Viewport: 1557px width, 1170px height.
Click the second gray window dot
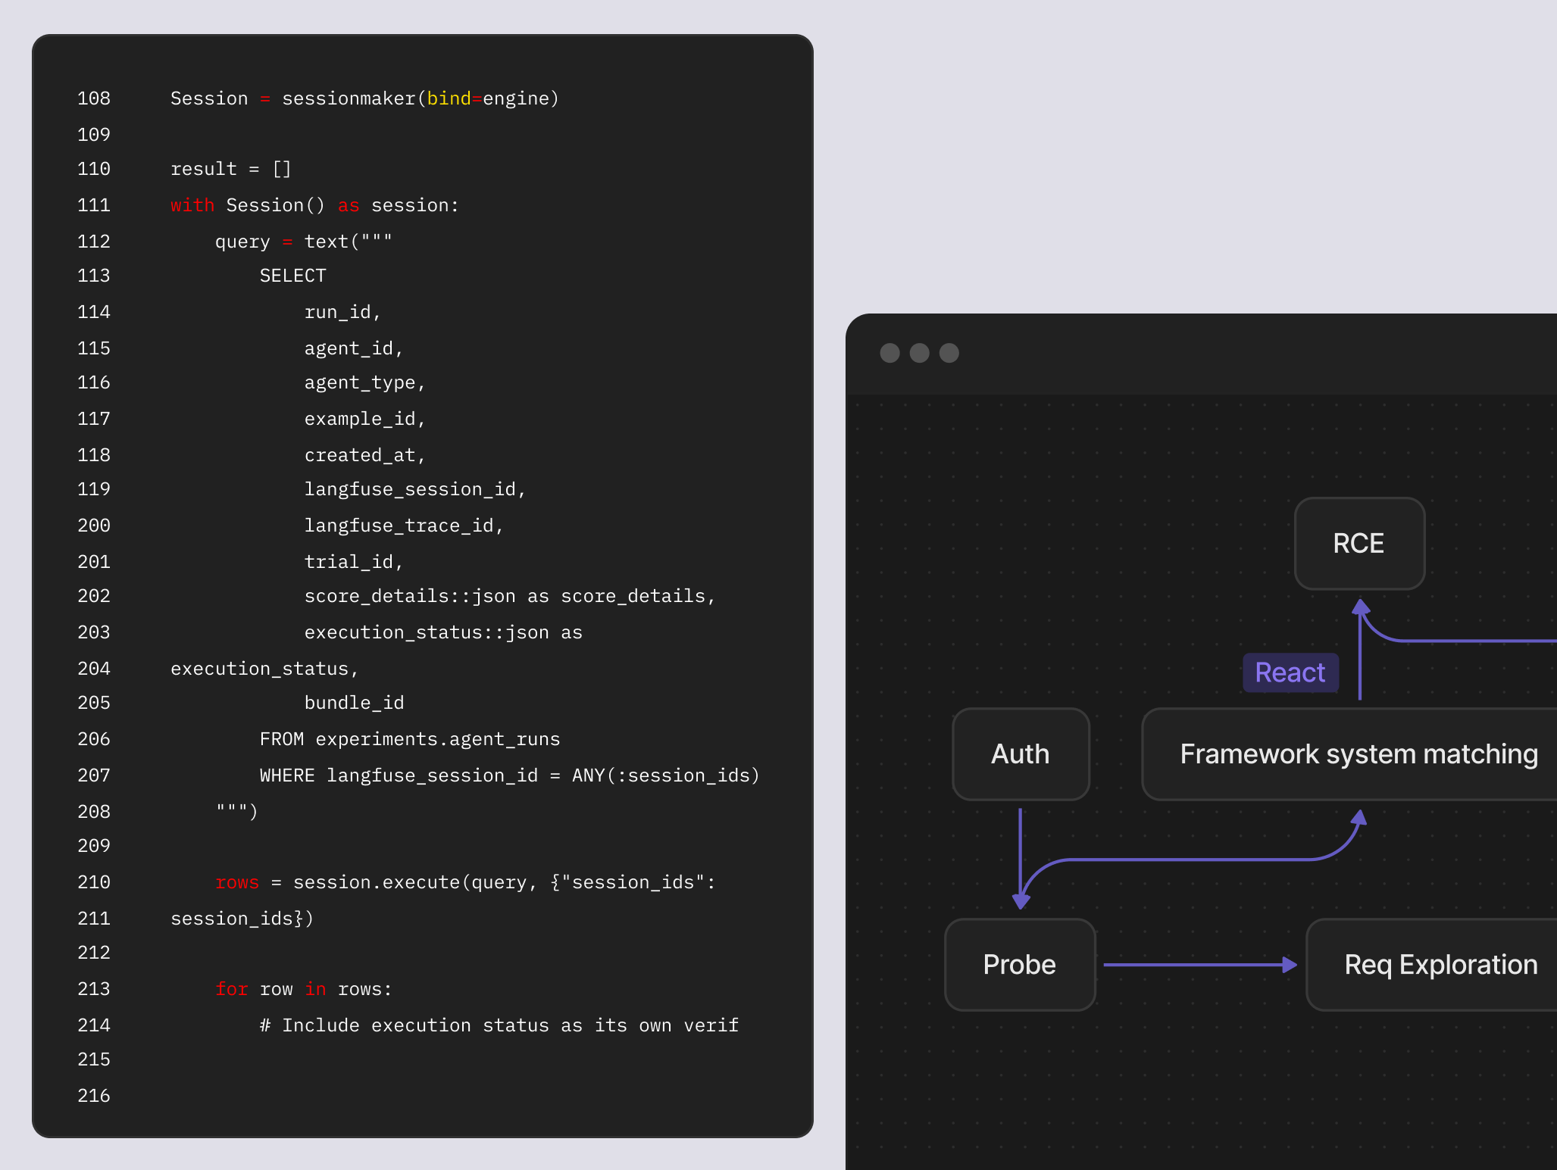point(919,353)
